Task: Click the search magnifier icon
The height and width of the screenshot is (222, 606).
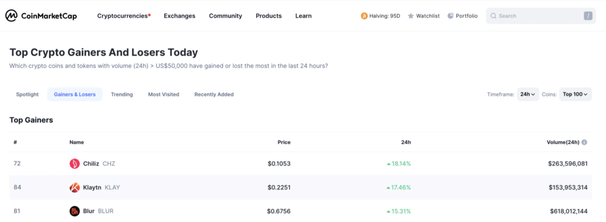Action: point(494,16)
